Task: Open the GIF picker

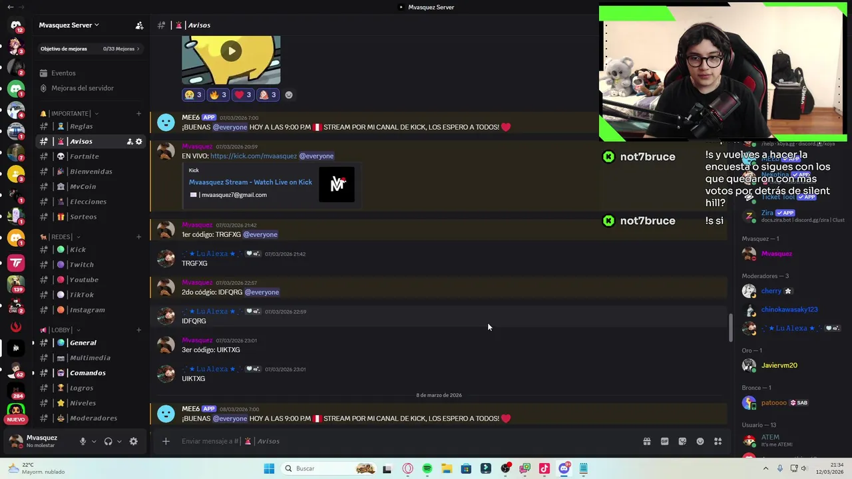Action: click(x=664, y=441)
